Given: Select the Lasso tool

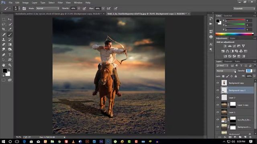Looking at the screenshot, I should tap(4, 24).
